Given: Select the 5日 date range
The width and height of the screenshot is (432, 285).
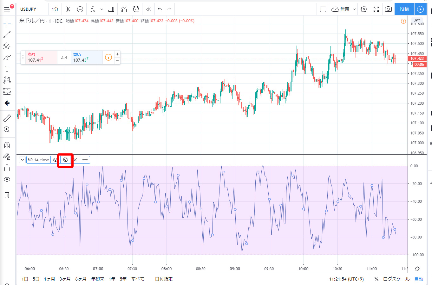Looking at the screenshot, I should 36,279.
